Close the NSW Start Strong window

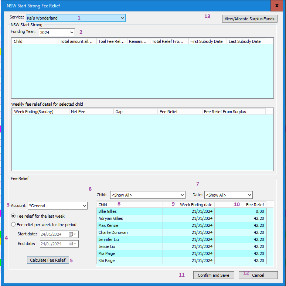[x=276, y=6]
